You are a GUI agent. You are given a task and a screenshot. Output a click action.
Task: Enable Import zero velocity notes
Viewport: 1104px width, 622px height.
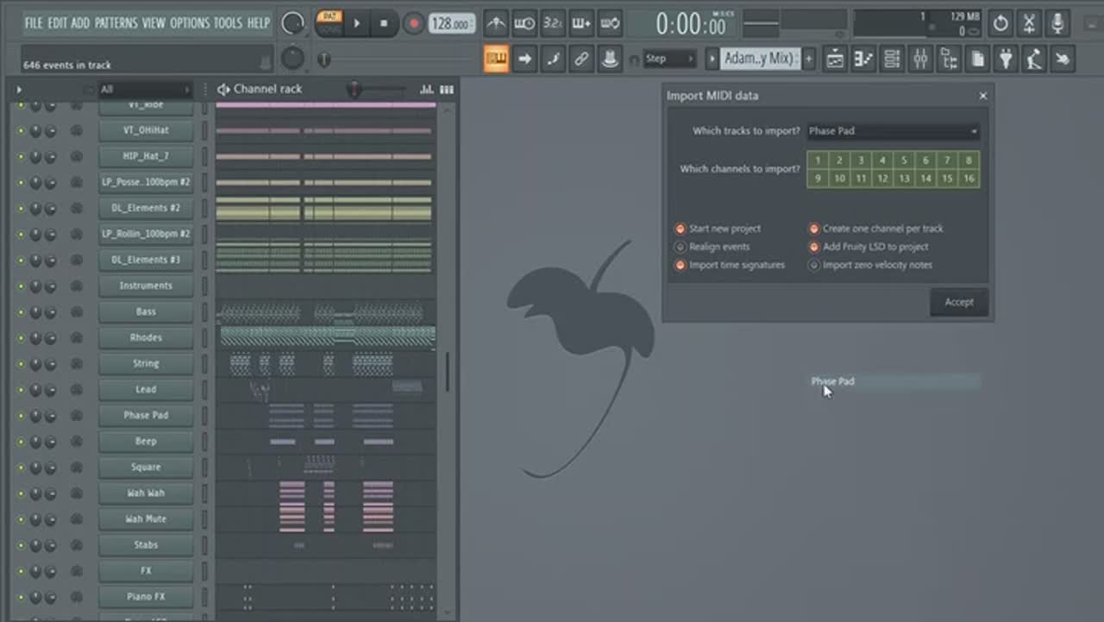813,265
